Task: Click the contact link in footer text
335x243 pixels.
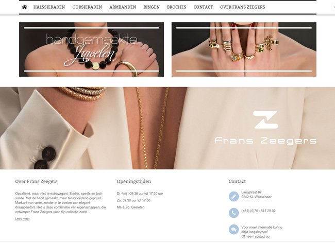Action: click(x=260, y=236)
